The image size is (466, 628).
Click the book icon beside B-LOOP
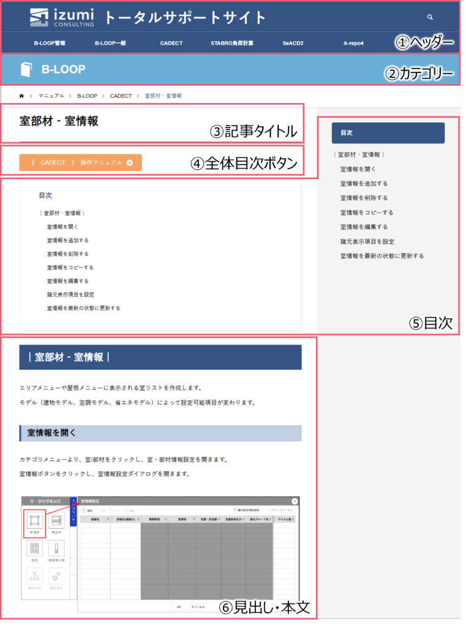(x=26, y=69)
